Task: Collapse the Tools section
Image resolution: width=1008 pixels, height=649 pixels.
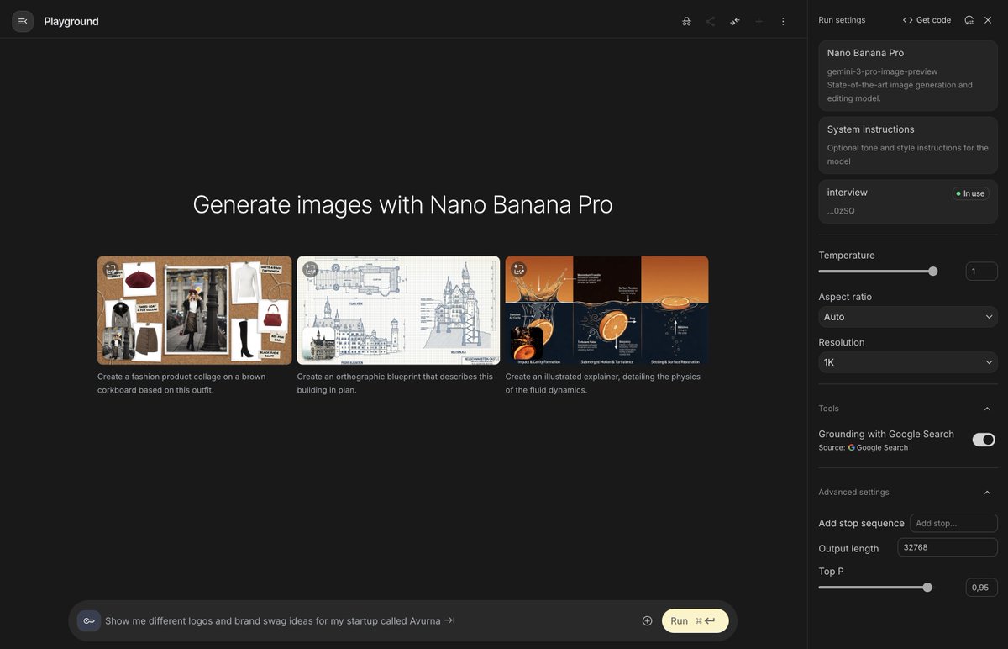Action: tap(987, 408)
